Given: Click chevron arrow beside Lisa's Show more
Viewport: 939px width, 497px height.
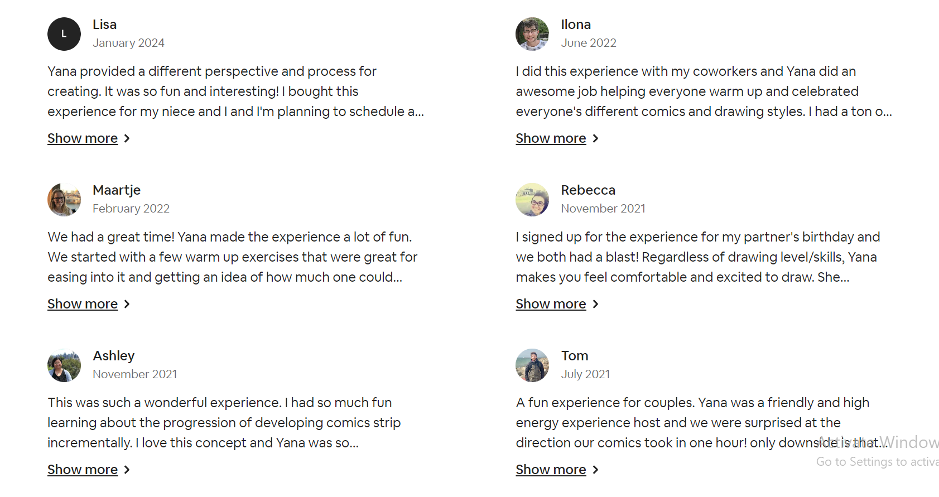Looking at the screenshot, I should 127,138.
